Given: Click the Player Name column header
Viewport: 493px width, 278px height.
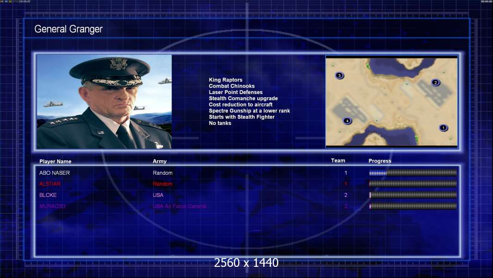Looking at the screenshot, I should click(x=55, y=162).
